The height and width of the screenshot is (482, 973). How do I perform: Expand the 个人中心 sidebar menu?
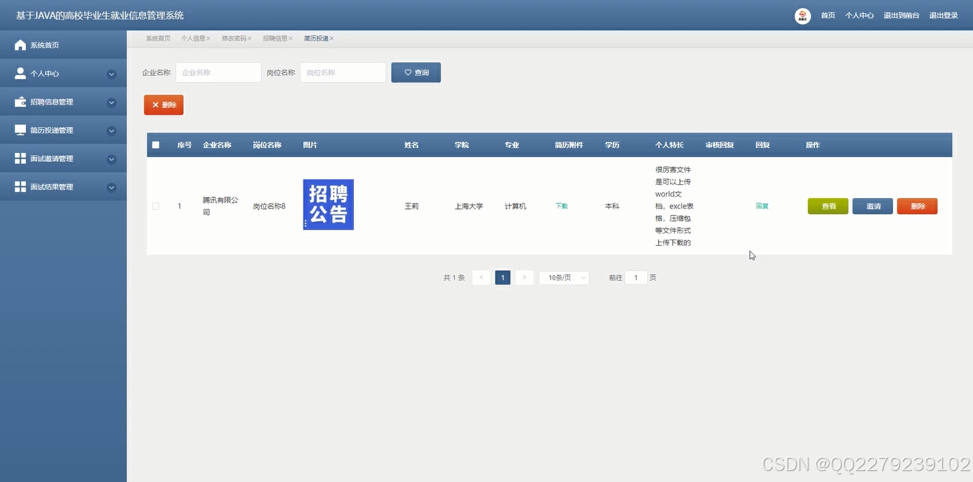pos(111,73)
